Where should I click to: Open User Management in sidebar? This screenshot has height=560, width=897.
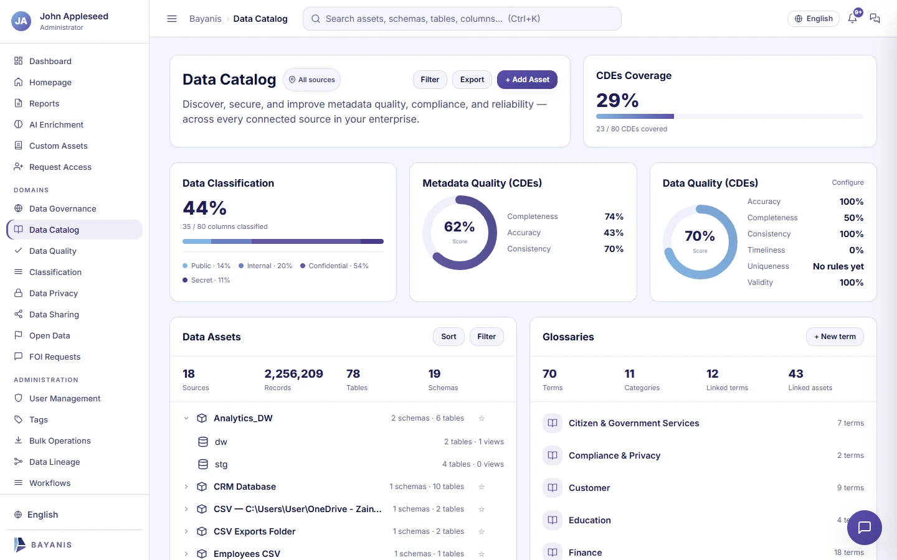[x=74, y=398]
